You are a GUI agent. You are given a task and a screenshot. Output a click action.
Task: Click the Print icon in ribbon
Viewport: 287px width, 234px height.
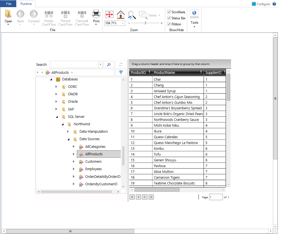(x=96, y=13)
